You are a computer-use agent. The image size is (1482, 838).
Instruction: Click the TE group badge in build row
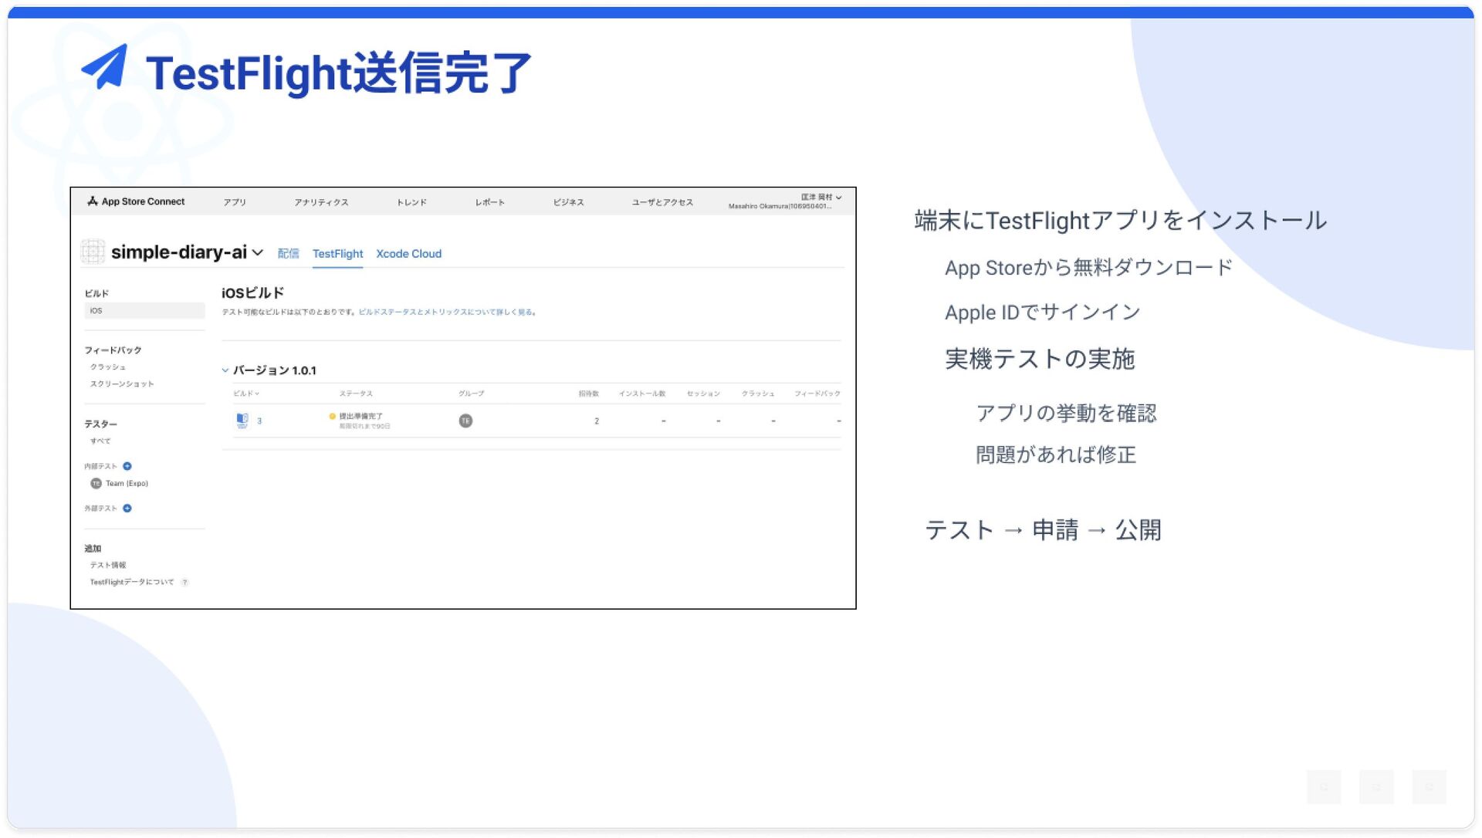coord(465,421)
